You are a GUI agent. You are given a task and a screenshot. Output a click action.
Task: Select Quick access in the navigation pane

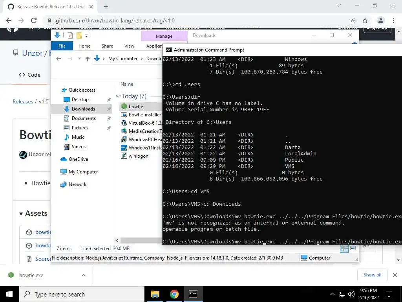click(x=82, y=90)
